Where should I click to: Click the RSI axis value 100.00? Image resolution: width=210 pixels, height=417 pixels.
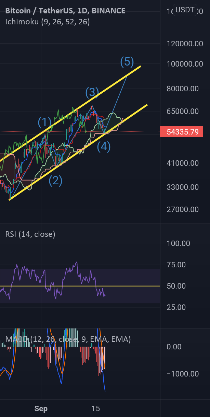point(178,244)
